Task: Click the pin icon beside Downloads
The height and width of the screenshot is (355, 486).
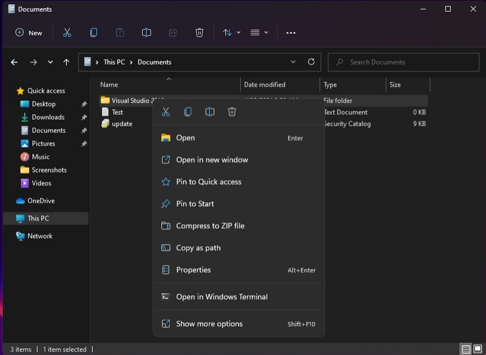Action: (x=84, y=117)
